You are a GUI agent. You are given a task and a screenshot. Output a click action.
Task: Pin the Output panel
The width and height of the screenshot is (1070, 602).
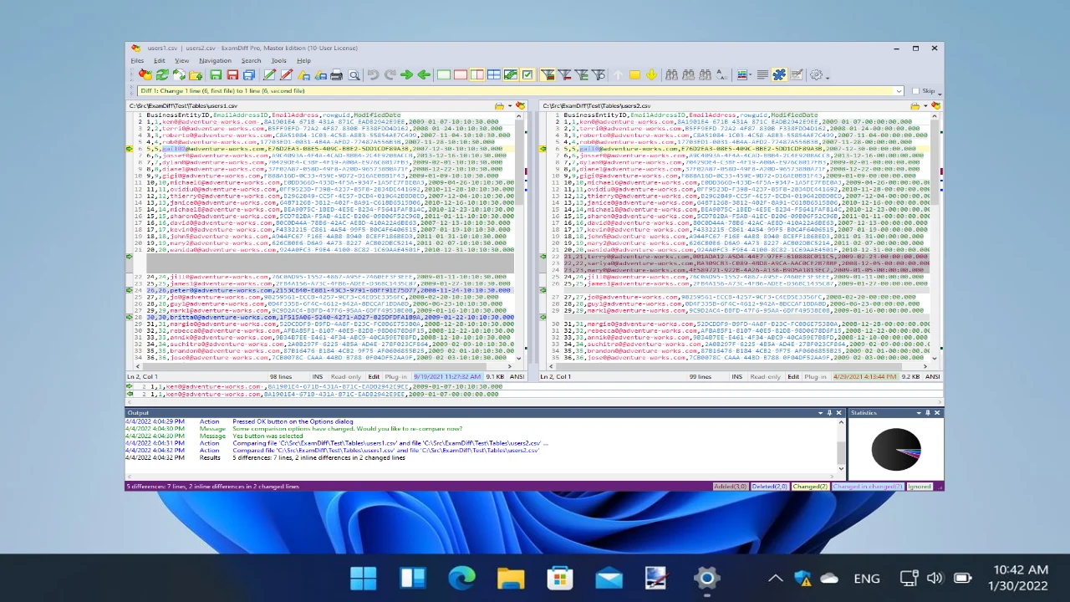[829, 413]
